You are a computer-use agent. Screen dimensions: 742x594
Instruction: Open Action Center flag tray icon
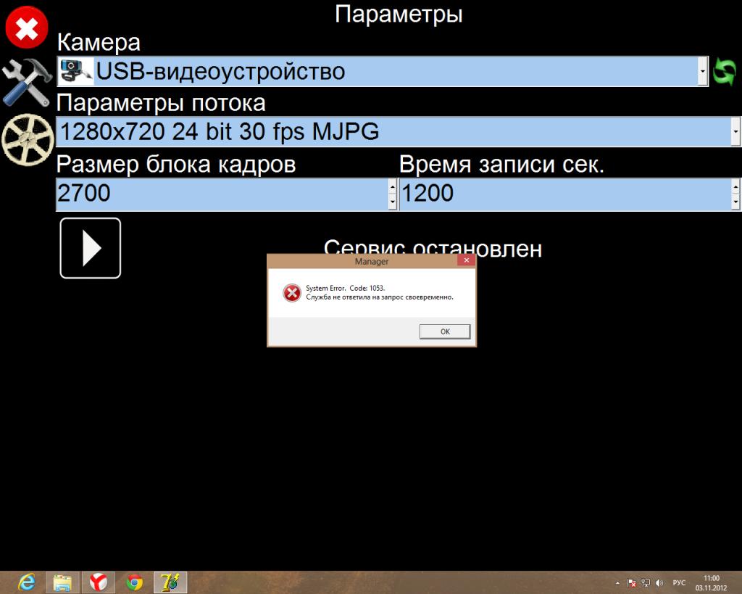point(632,583)
